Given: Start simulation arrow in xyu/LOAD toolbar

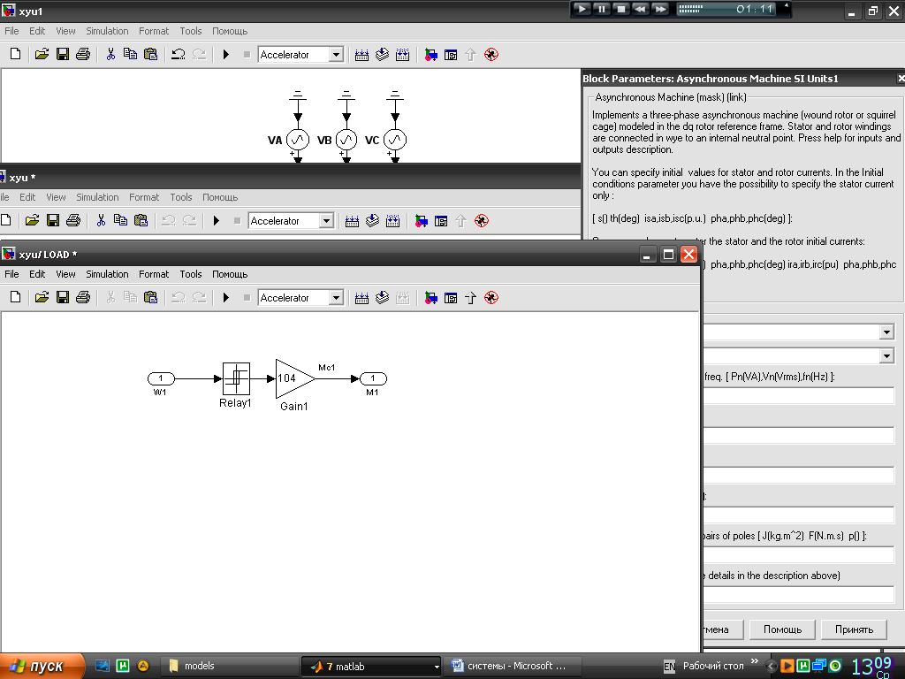Looking at the screenshot, I should coord(225,297).
